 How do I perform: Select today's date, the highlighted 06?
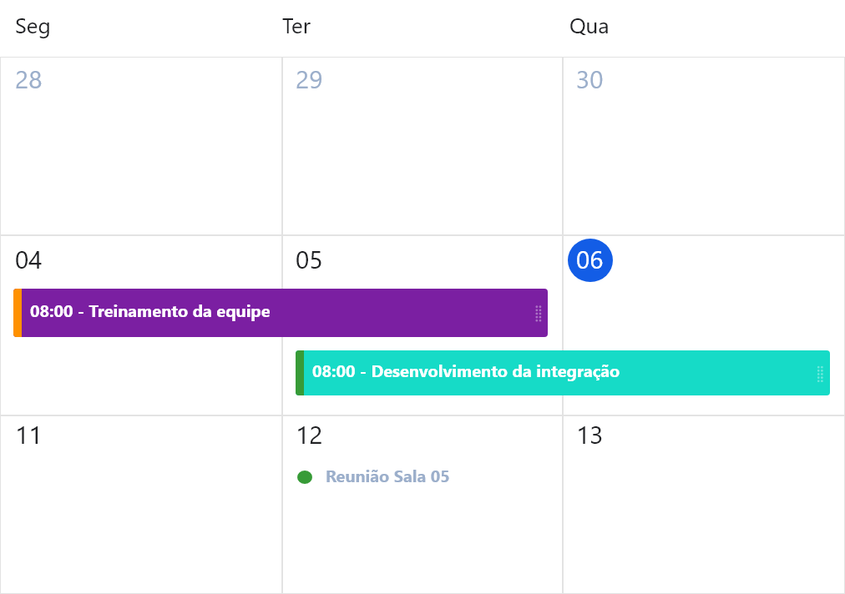tap(589, 260)
